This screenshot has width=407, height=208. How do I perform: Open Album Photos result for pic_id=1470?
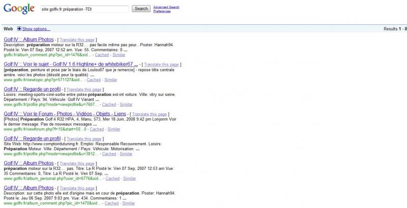coord(28,188)
